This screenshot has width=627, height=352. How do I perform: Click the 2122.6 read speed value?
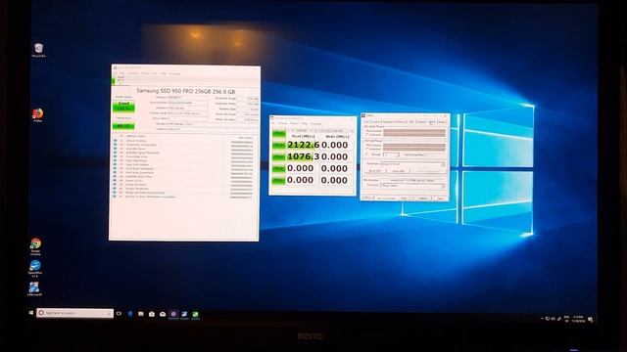(303, 145)
